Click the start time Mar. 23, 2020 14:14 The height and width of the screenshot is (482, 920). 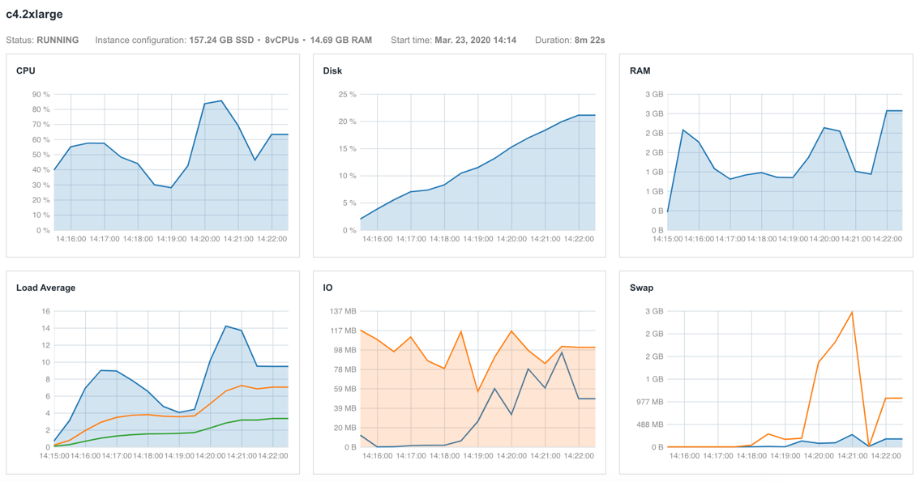(475, 41)
